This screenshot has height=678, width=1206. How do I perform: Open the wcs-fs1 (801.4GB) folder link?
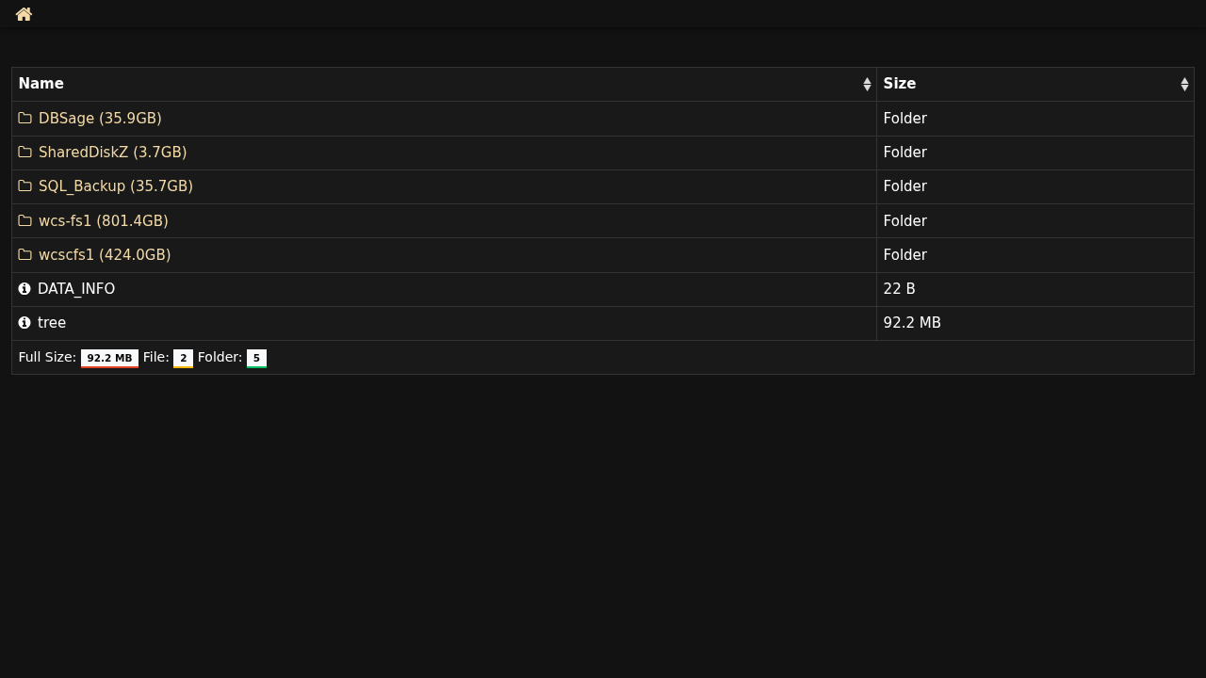click(103, 221)
